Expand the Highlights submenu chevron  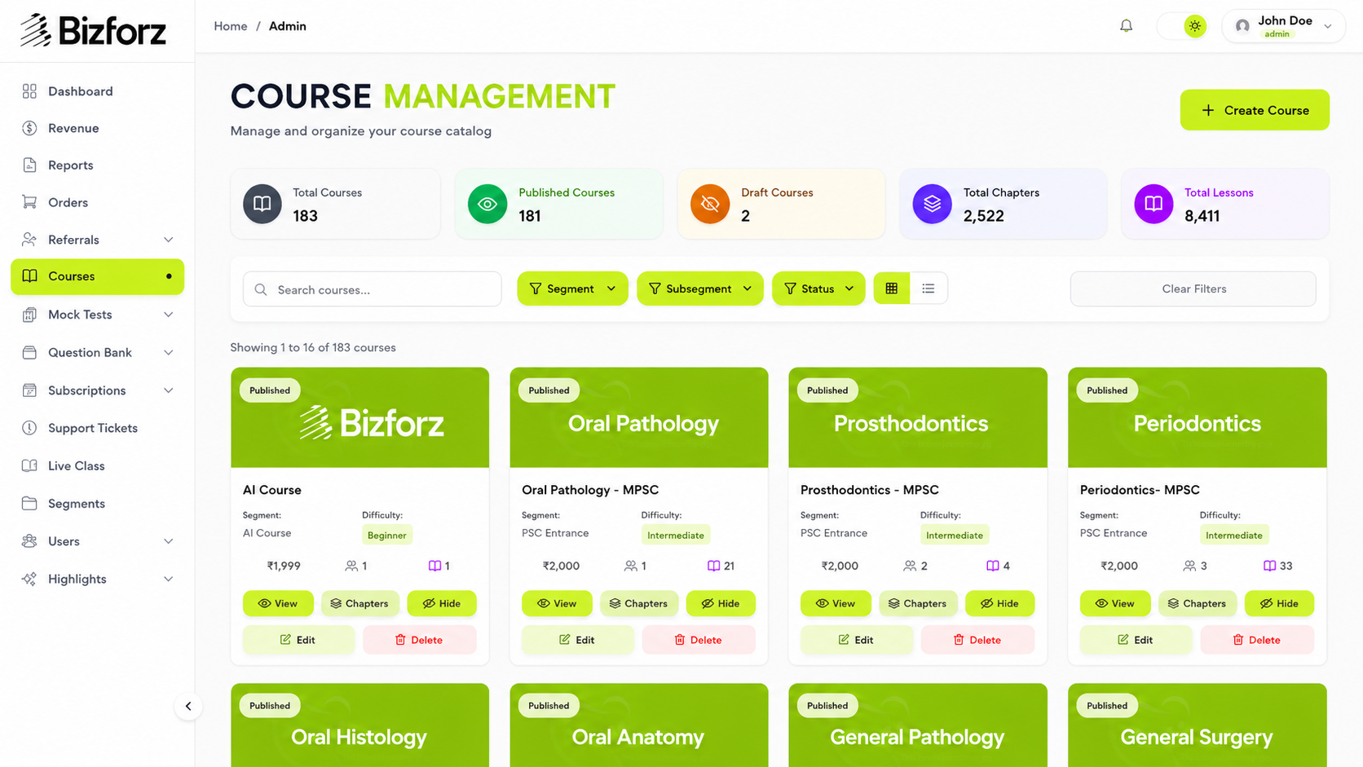(x=168, y=579)
